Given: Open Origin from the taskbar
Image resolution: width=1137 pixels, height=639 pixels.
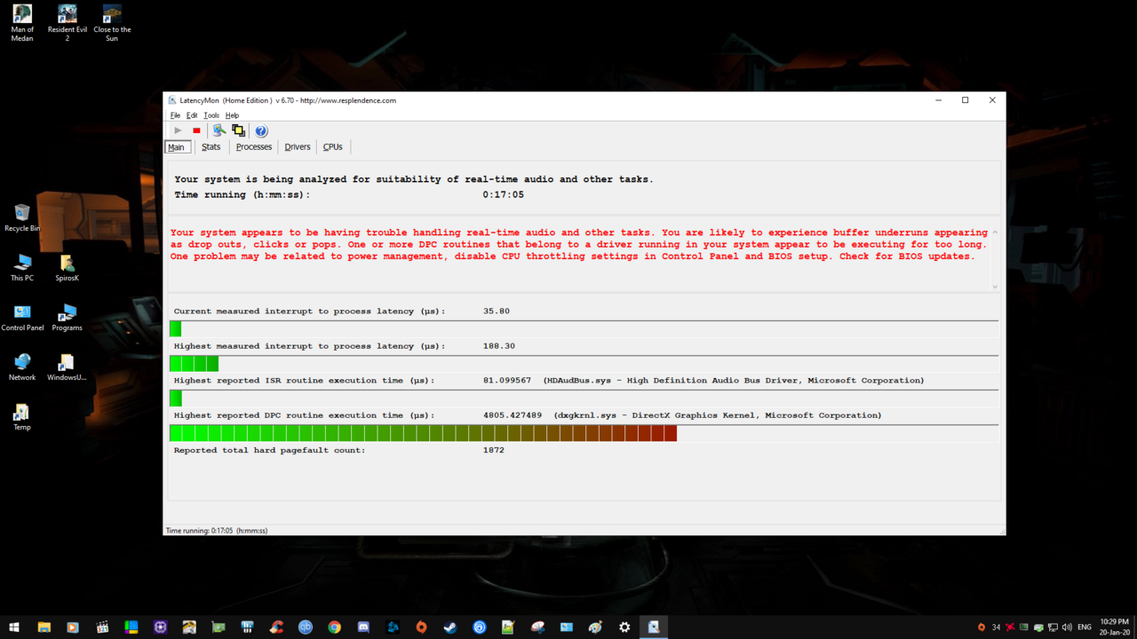Looking at the screenshot, I should [421, 627].
